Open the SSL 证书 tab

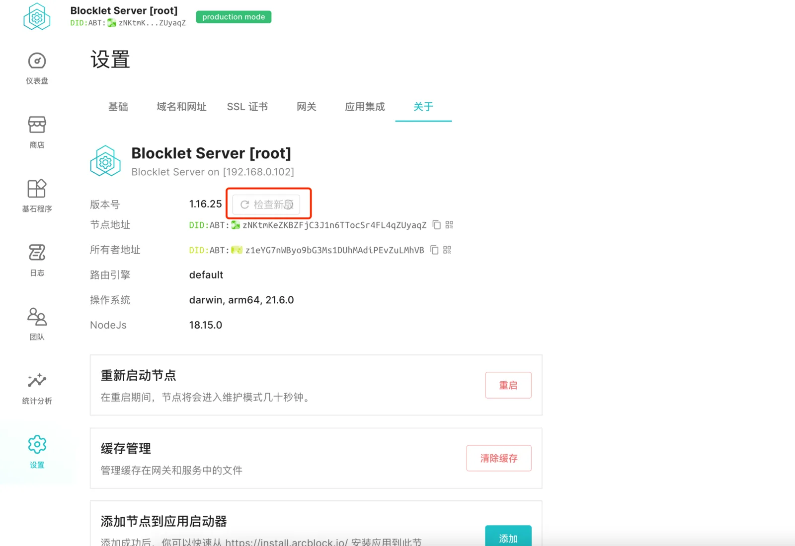pos(247,107)
